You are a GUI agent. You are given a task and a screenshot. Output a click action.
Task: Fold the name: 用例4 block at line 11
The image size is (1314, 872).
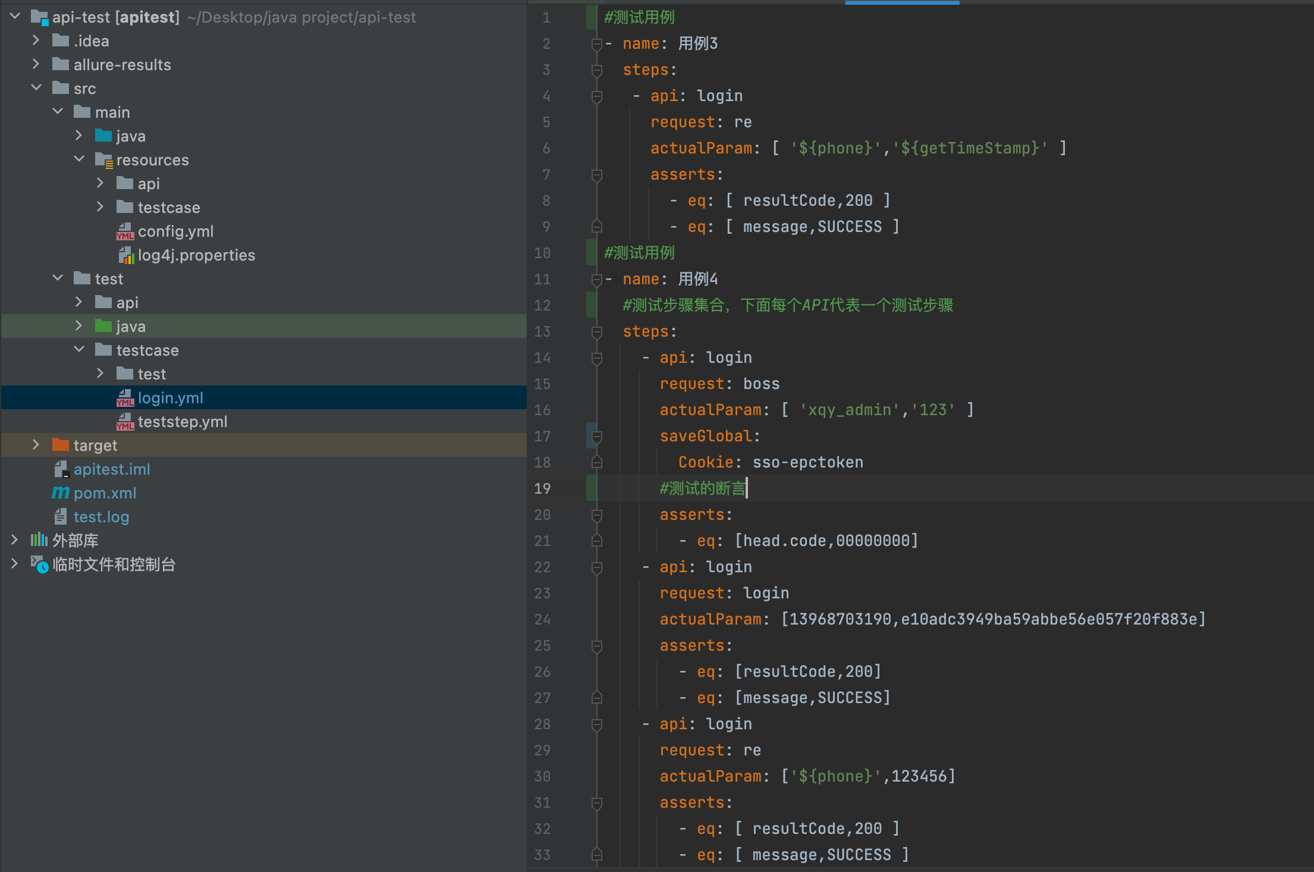(597, 280)
